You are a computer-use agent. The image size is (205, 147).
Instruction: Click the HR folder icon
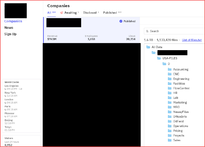[169, 93]
